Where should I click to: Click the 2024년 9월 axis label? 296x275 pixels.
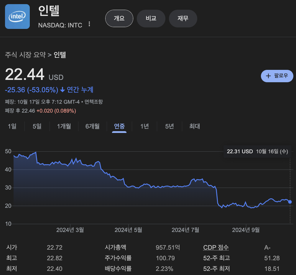pyautogui.click(x=246, y=230)
